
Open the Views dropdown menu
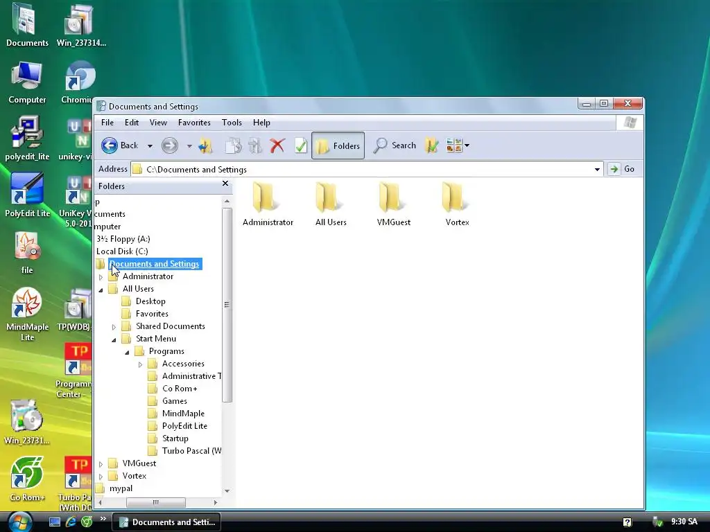tap(458, 145)
